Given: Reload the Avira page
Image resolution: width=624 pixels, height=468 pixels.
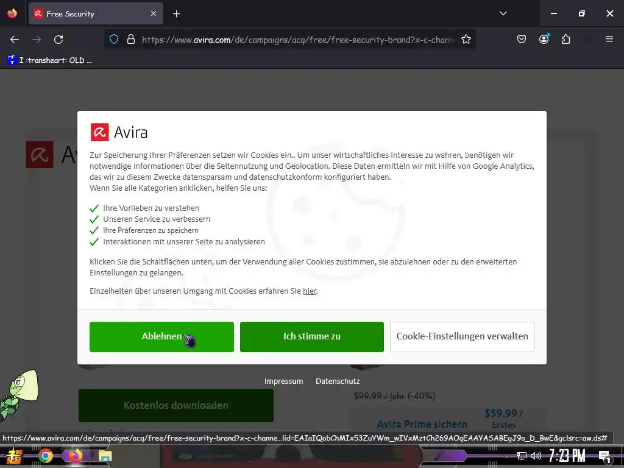Looking at the screenshot, I should pos(58,40).
